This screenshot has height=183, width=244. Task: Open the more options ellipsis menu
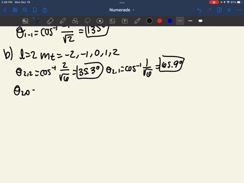pos(239,10)
